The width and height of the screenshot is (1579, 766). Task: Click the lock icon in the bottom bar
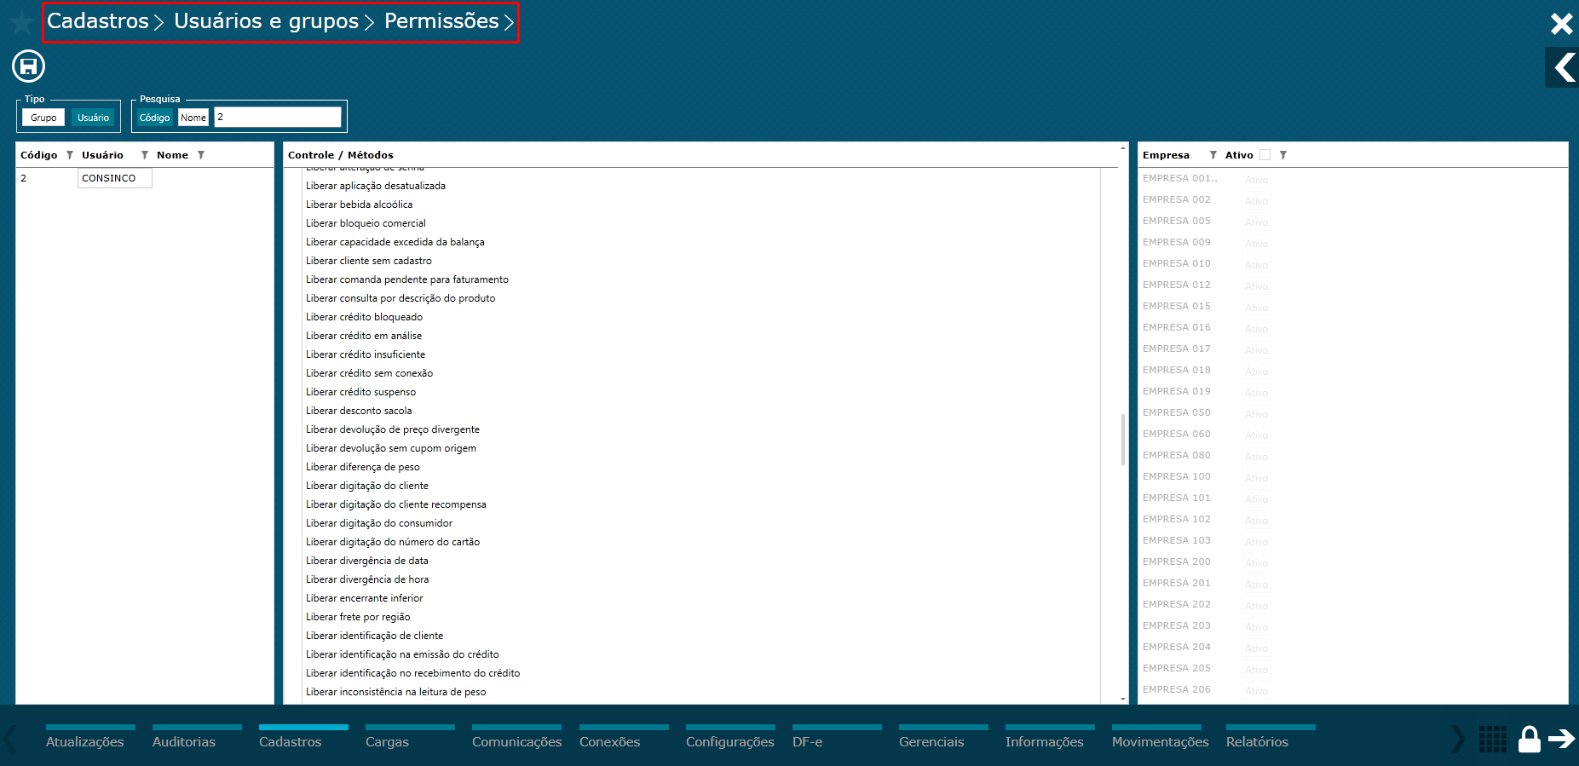(1530, 739)
